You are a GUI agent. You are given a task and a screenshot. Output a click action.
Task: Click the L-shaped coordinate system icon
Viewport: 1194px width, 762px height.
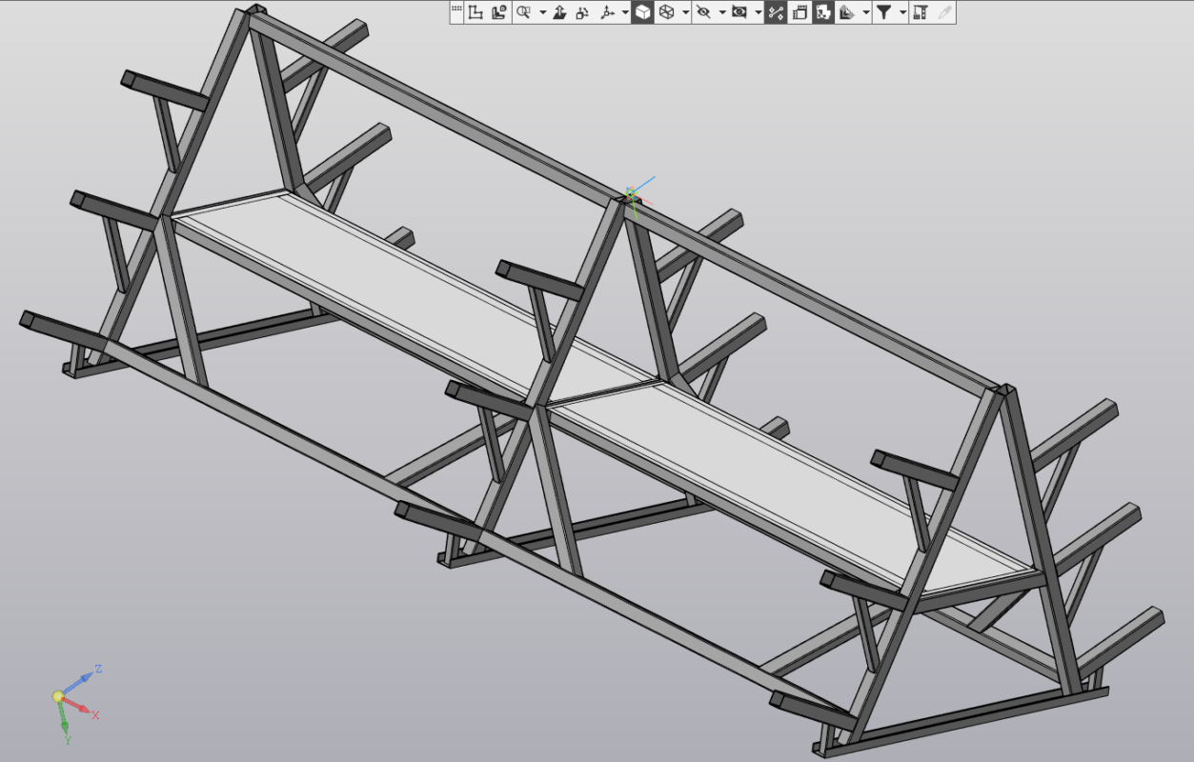point(476,12)
